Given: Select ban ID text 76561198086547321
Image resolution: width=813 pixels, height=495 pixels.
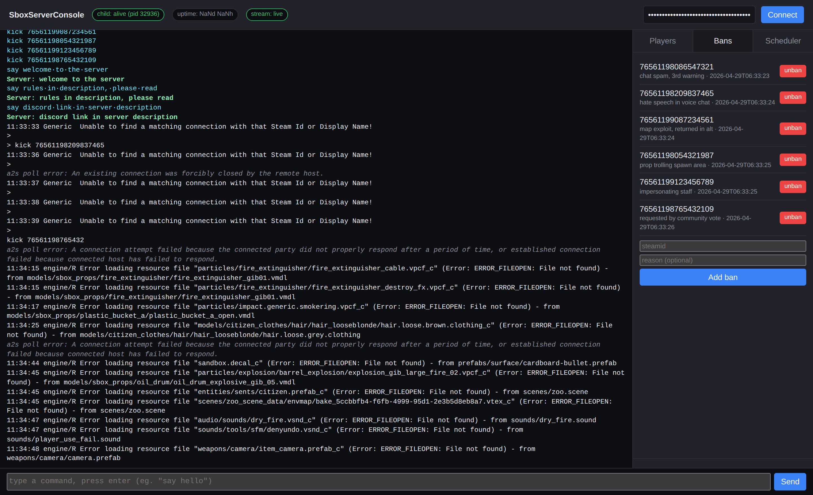Looking at the screenshot, I should pos(676,67).
